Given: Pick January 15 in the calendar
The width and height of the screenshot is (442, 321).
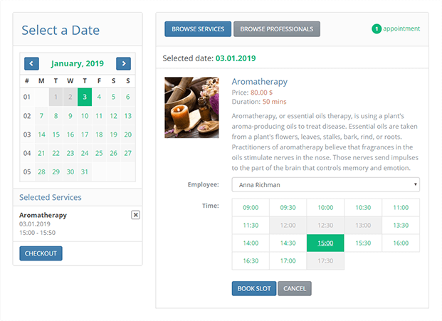Looking at the screenshot, I should [56, 135].
